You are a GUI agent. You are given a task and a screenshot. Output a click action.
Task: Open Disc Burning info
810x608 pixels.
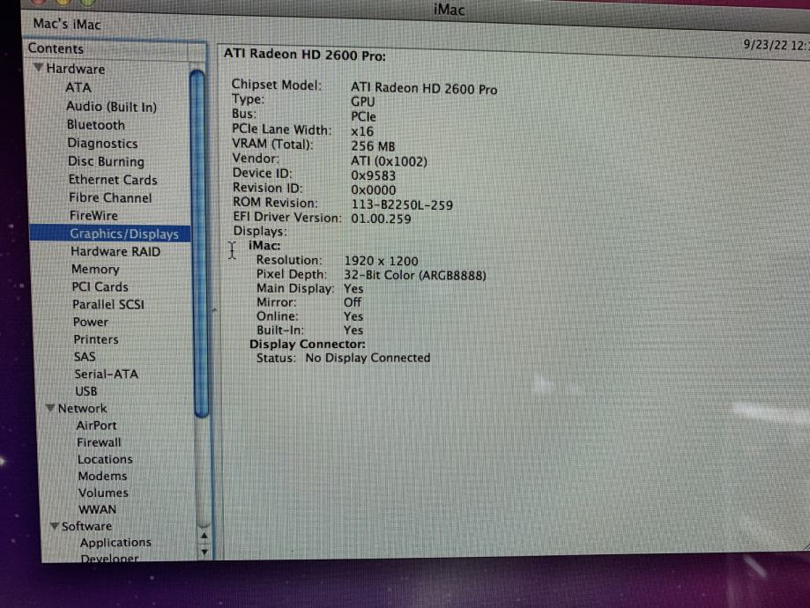pyautogui.click(x=106, y=161)
